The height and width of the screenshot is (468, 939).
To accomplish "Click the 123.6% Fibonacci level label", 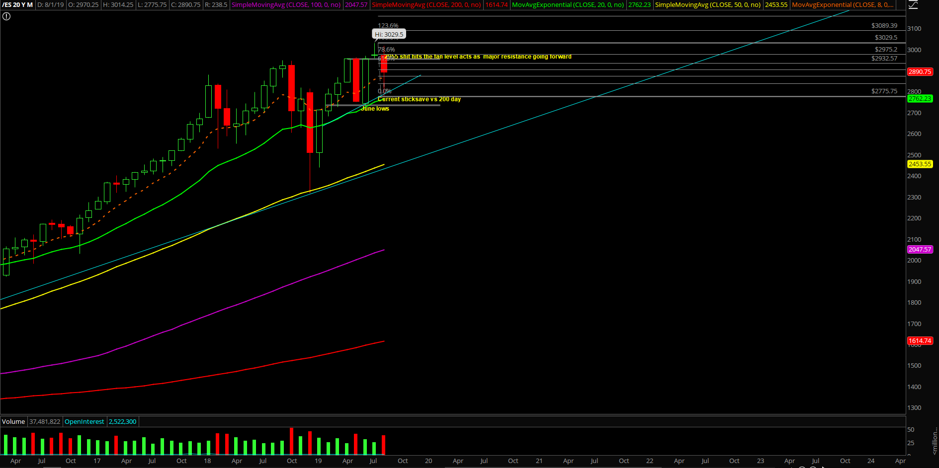I will [388, 25].
